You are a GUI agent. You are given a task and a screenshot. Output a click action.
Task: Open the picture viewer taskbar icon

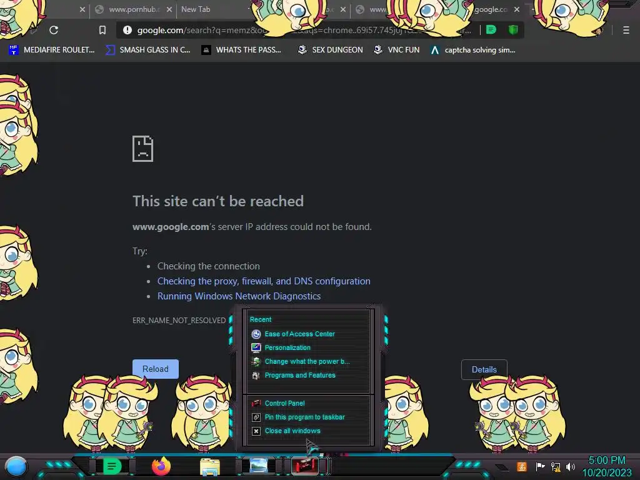coord(259,466)
